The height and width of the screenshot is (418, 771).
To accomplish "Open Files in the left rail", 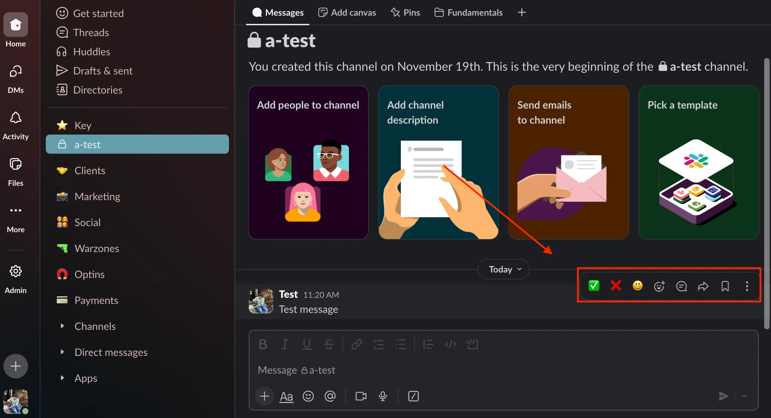I will coord(15,172).
